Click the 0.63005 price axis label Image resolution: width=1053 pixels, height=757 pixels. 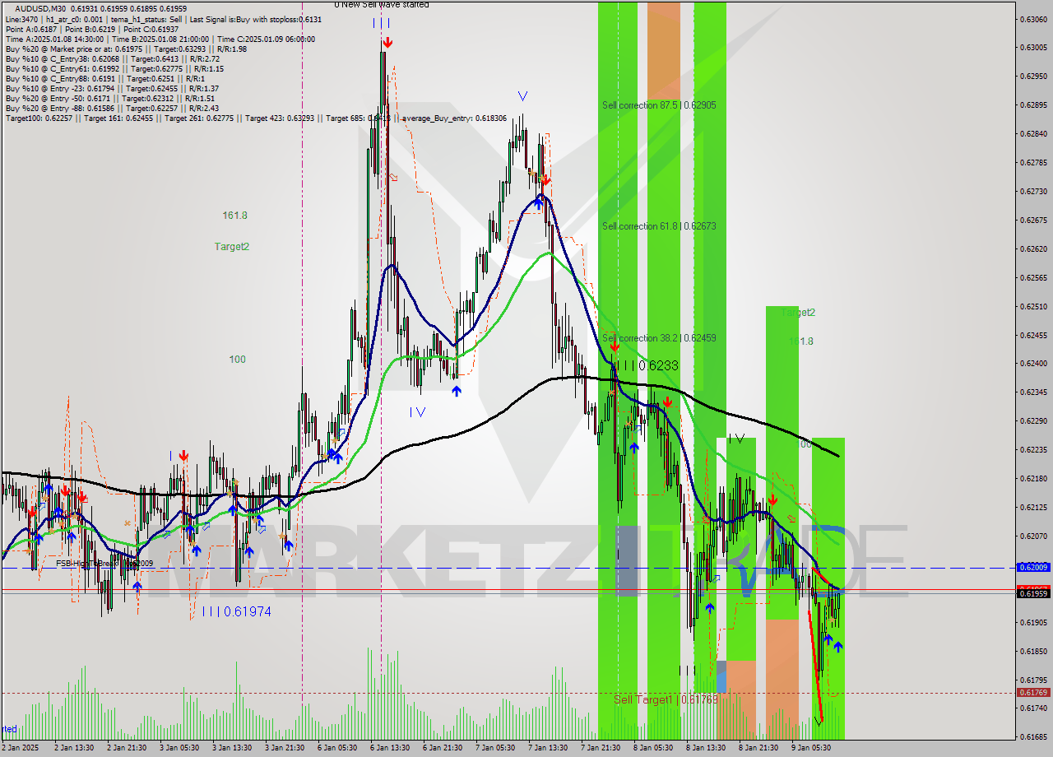coord(1034,47)
